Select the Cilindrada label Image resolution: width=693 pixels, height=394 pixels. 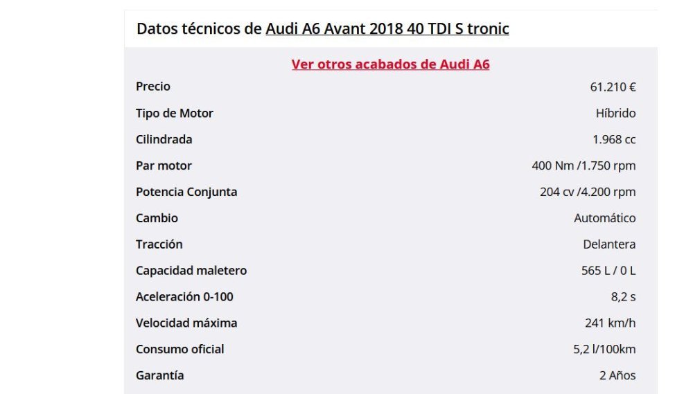[164, 139]
